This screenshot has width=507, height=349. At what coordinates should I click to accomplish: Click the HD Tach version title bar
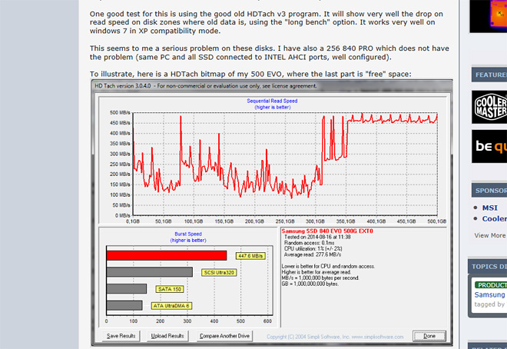tap(272, 86)
